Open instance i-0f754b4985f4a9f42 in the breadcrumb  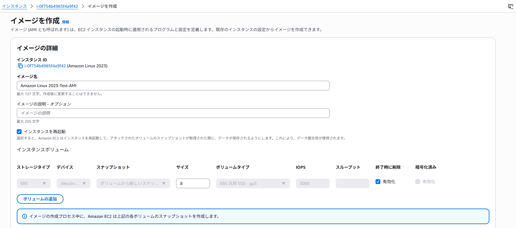pyautogui.click(x=57, y=6)
